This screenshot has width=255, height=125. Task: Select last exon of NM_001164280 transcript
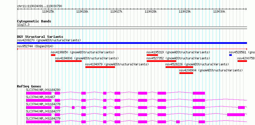pos(199,93)
